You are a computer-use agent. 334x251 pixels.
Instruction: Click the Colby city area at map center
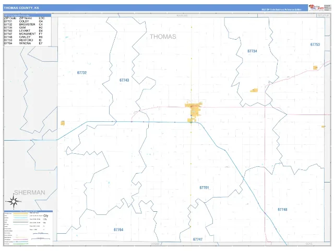(194, 112)
